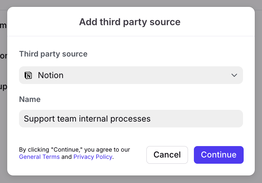Viewport: 262px width, 183px height.
Task: Click the "Add third party source" dialog title
Action: [x=130, y=22]
